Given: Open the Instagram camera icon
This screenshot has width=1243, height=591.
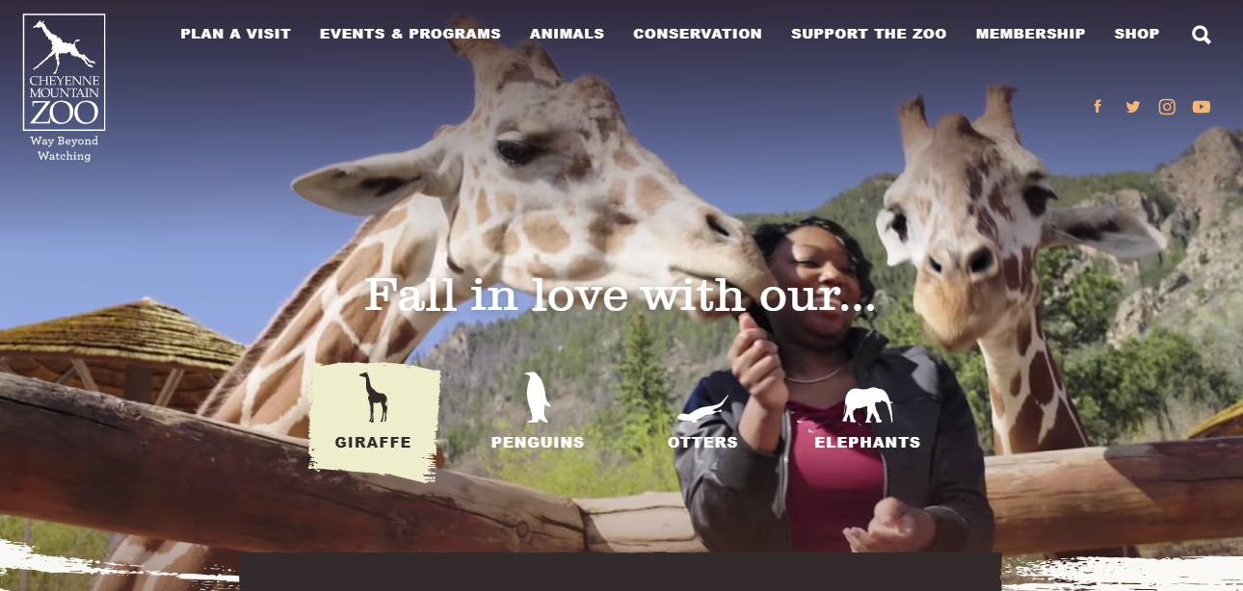Looking at the screenshot, I should pyautogui.click(x=1167, y=107).
